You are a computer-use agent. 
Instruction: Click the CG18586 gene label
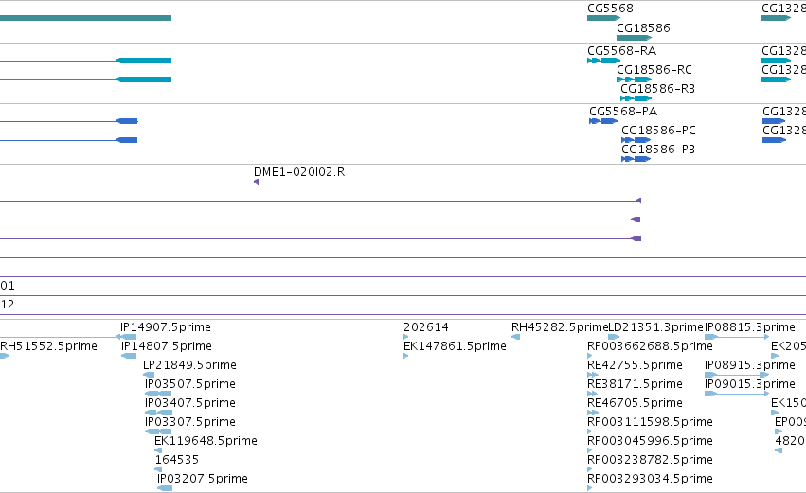tap(643, 27)
